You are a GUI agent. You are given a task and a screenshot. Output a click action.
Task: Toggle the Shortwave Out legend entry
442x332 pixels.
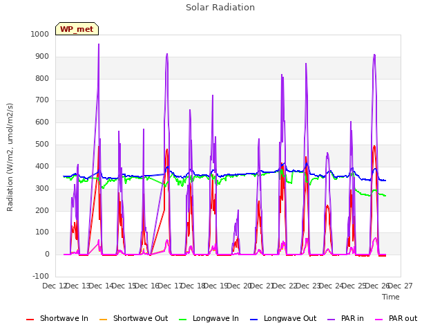tap(134, 318)
